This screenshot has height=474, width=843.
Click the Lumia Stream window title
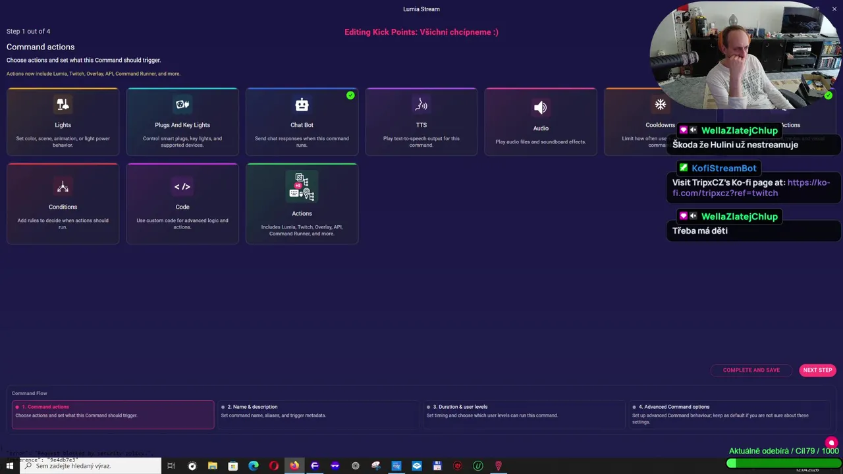[x=421, y=9]
